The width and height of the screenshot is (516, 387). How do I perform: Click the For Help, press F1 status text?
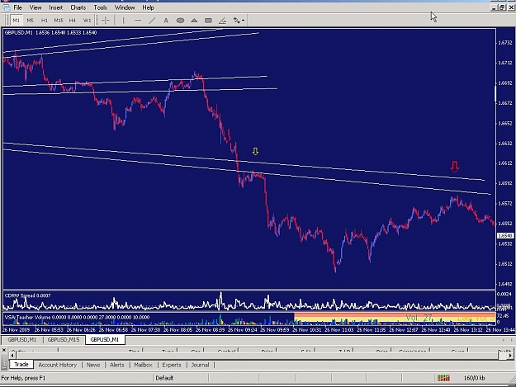click(23, 378)
